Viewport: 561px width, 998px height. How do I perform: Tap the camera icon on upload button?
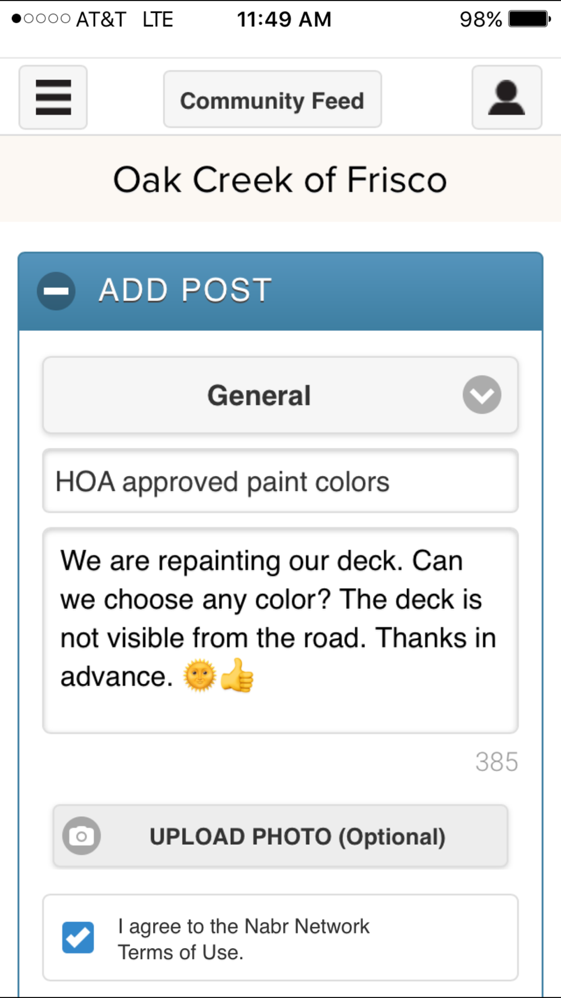click(x=82, y=836)
